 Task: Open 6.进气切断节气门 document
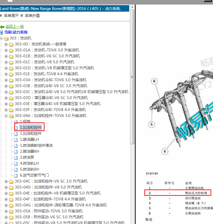[x=34, y=175]
